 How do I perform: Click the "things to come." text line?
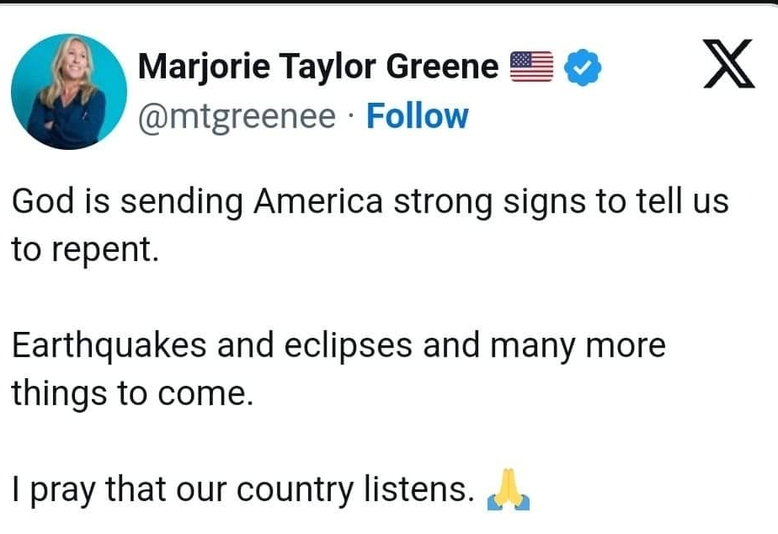[x=132, y=392]
